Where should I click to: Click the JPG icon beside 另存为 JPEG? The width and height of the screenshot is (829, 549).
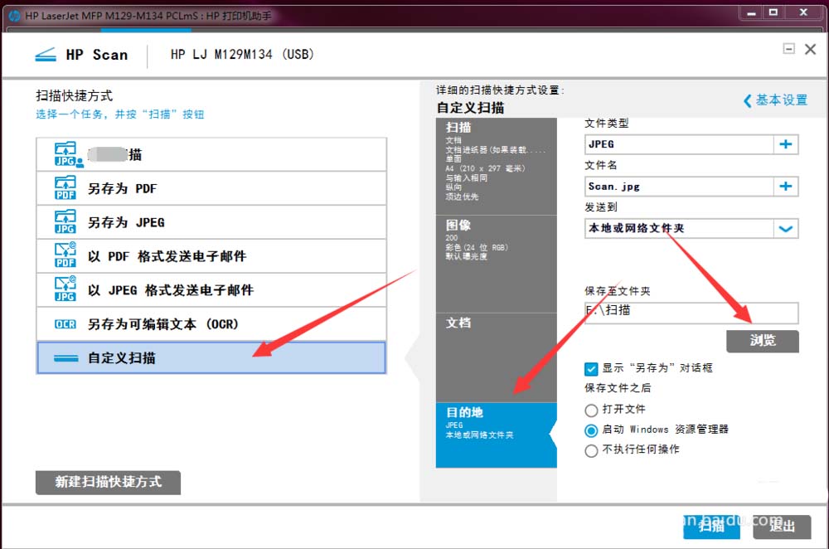tap(65, 222)
